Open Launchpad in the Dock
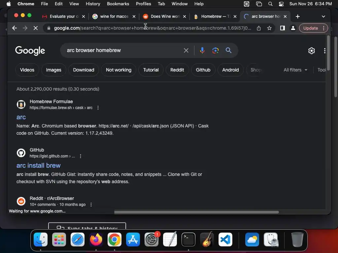Image resolution: width=338 pixels, height=253 pixels. (59, 239)
